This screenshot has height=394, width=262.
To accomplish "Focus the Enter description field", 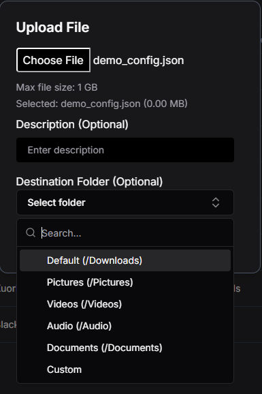I will (x=125, y=150).
